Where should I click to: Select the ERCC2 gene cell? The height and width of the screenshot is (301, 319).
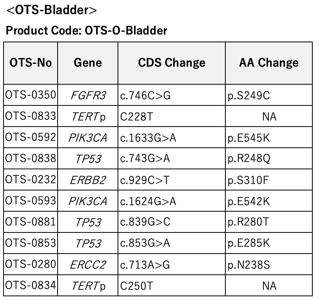tap(88, 264)
